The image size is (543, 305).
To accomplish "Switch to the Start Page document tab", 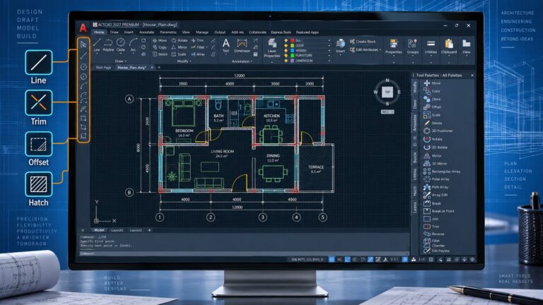I will (x=103, y=68).
